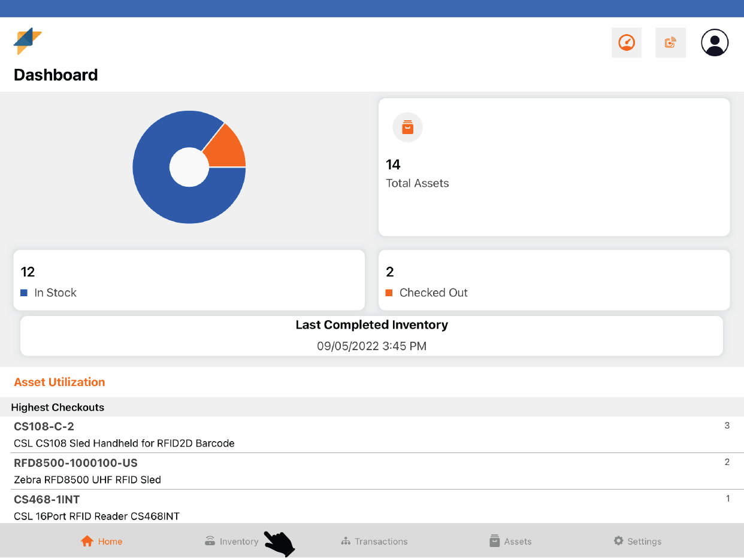Click the Assets archive box icon
The height and width of the screenshot is (559, 744).
494,541
